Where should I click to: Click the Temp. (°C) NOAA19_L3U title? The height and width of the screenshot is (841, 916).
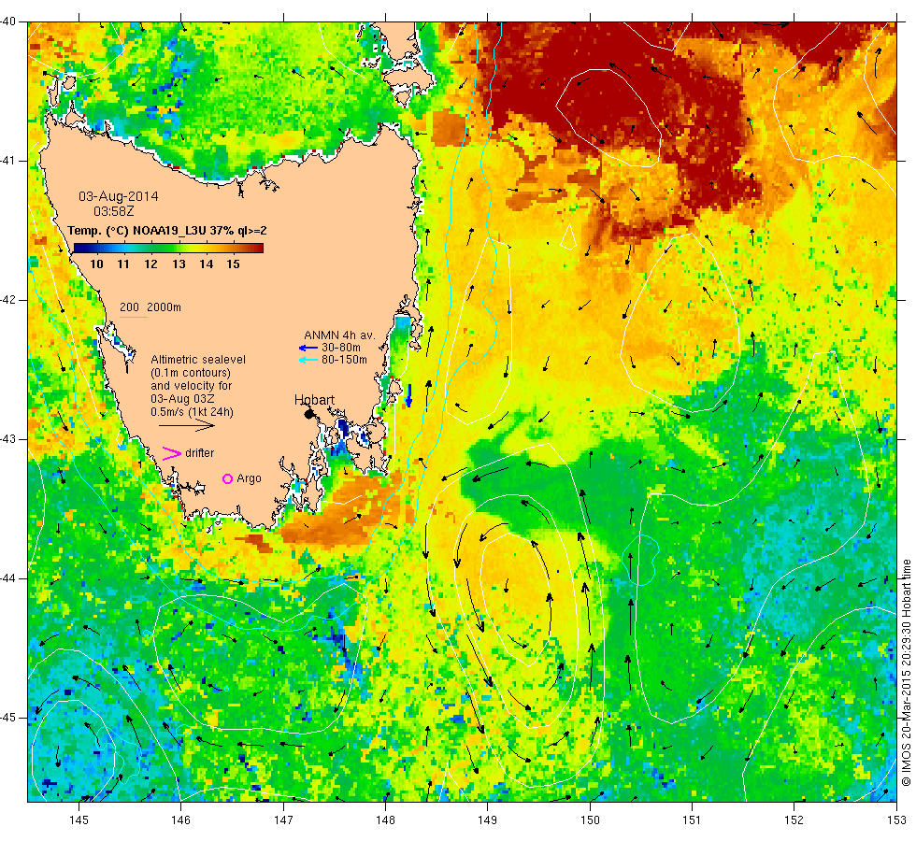[167, 231]
